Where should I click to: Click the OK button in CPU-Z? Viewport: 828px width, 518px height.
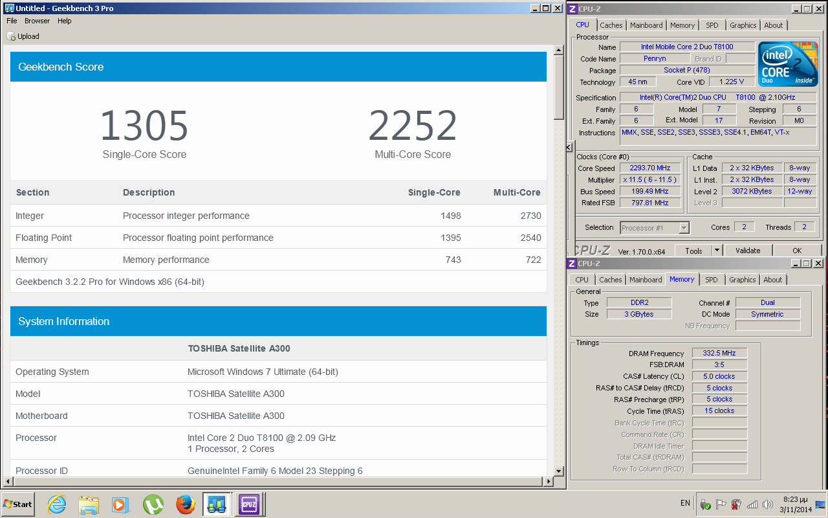click(797, 251)
